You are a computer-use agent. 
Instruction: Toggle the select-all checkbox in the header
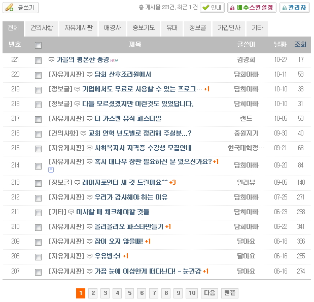[x=38, y=45]
